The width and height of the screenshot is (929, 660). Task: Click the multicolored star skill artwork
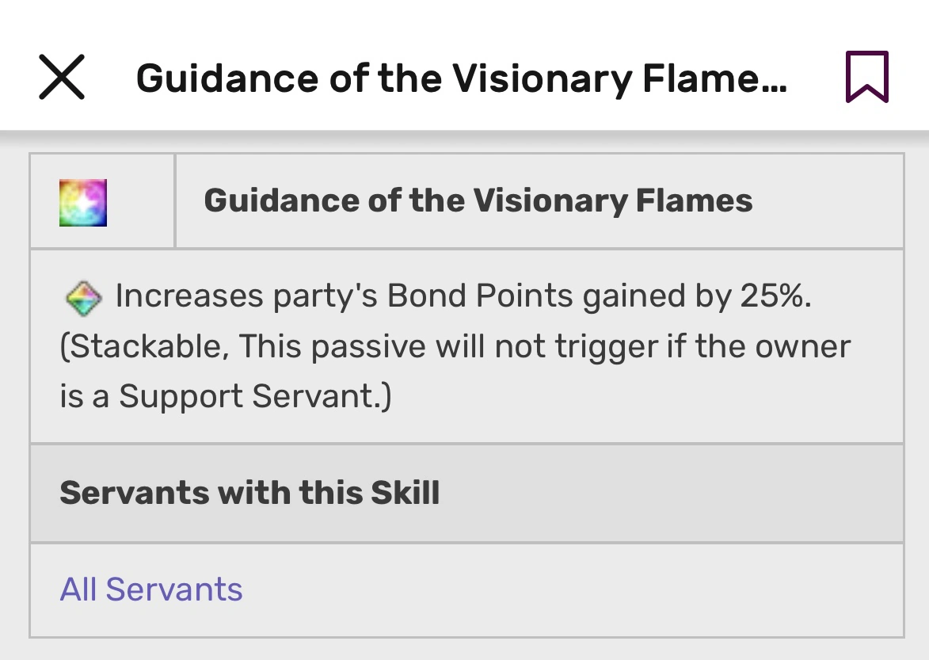pyautogui.click(x=82, y=200)
